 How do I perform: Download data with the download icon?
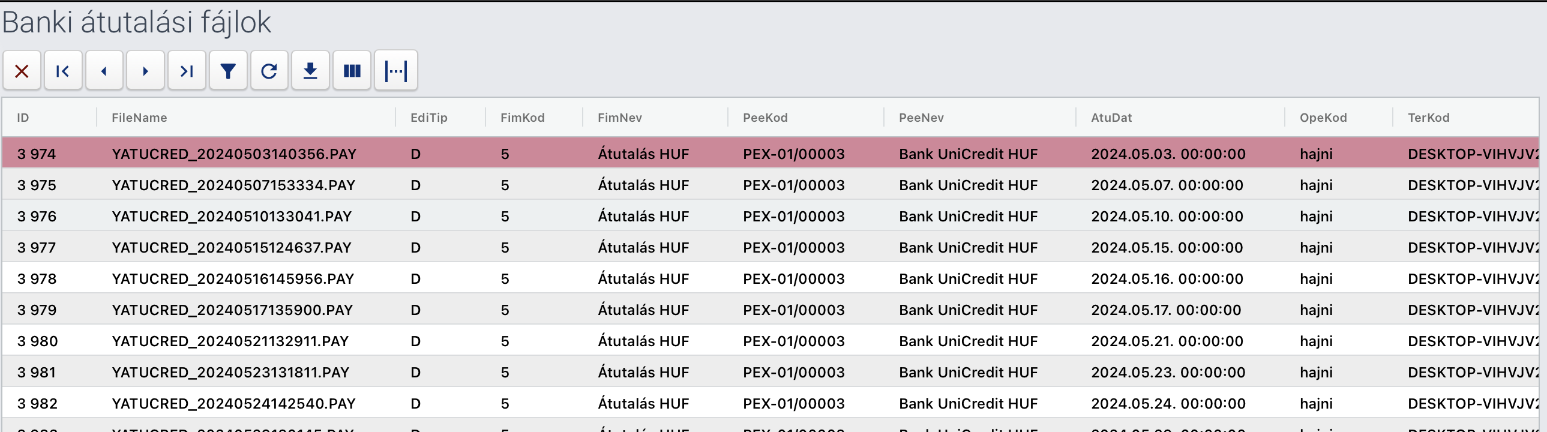310,71
